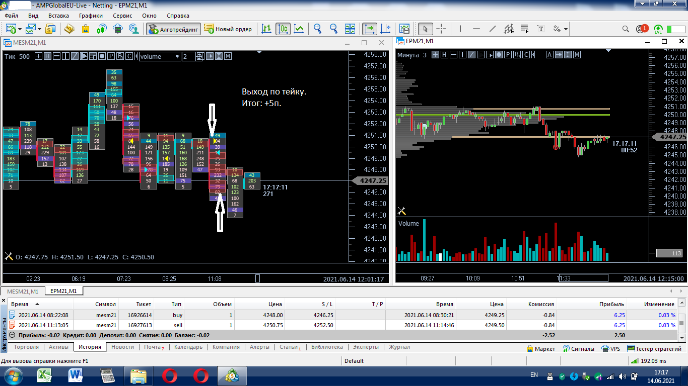The width and height of the screenshot is (688, 386).
Task: Select the history row with ticket 16927613
Action: pos(342,325)
